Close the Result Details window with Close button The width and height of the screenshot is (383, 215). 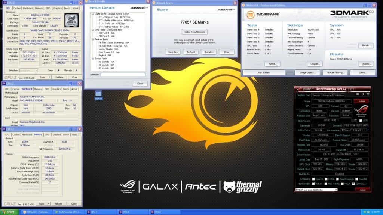[140, 83]
